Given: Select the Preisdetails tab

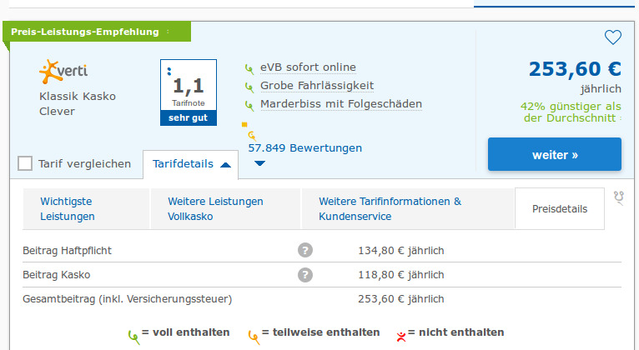Looking at the screenshot, I should click(560, 209).
